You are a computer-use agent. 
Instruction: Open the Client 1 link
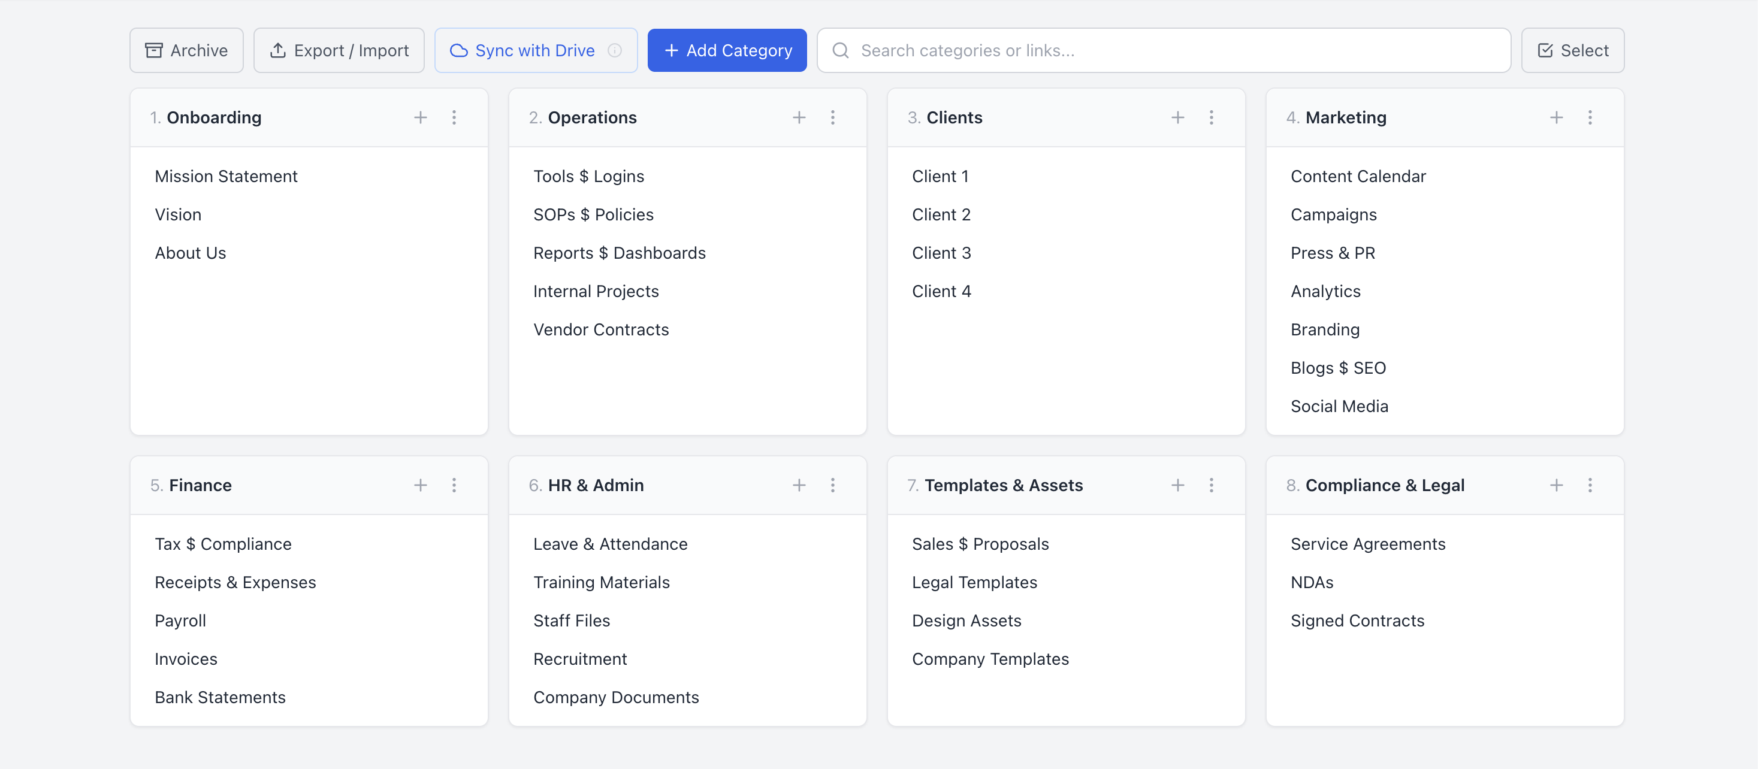pyautogui.click(x=941, y=176)
